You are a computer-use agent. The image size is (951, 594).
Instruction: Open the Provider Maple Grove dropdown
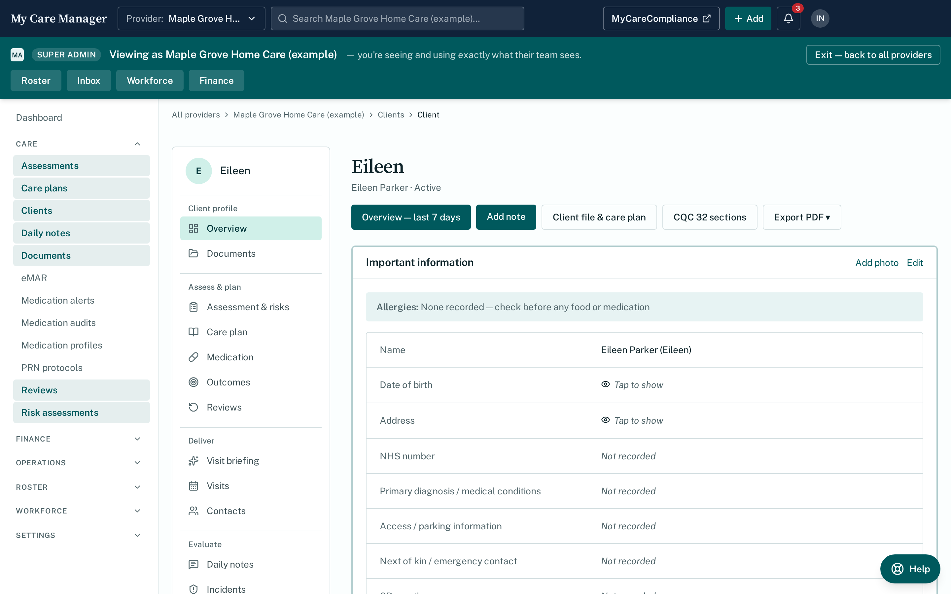pos(192,18)
